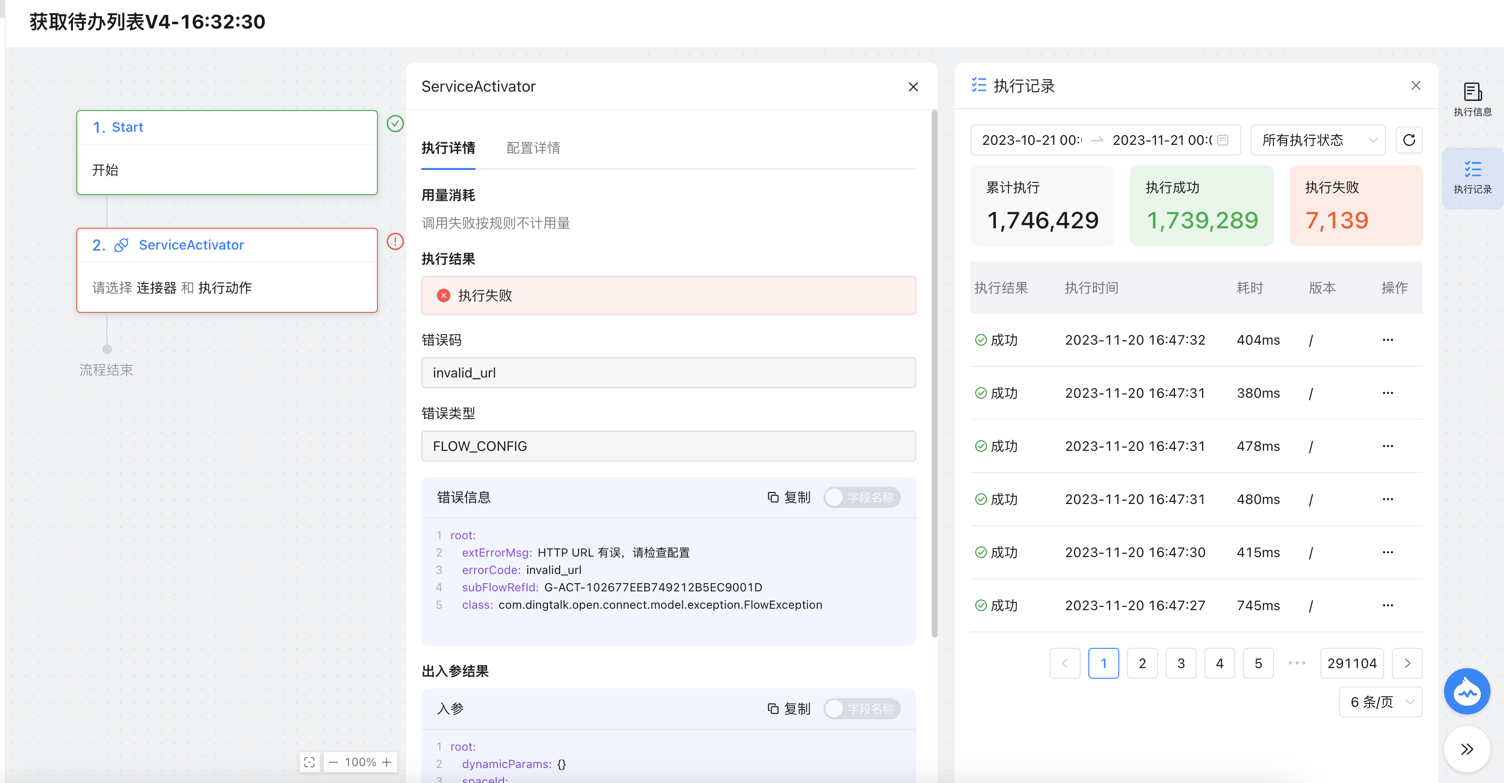
Task: Toggle 字段名称 switch in 错误信息 section
Action: pyautogui.click(x=862, y=497)
